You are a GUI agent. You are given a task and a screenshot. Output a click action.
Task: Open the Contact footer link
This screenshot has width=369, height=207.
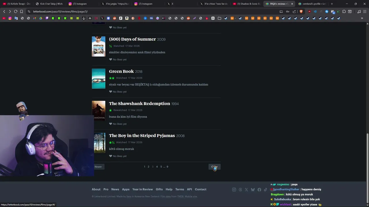pyautogui.click(x=201, y=189)
